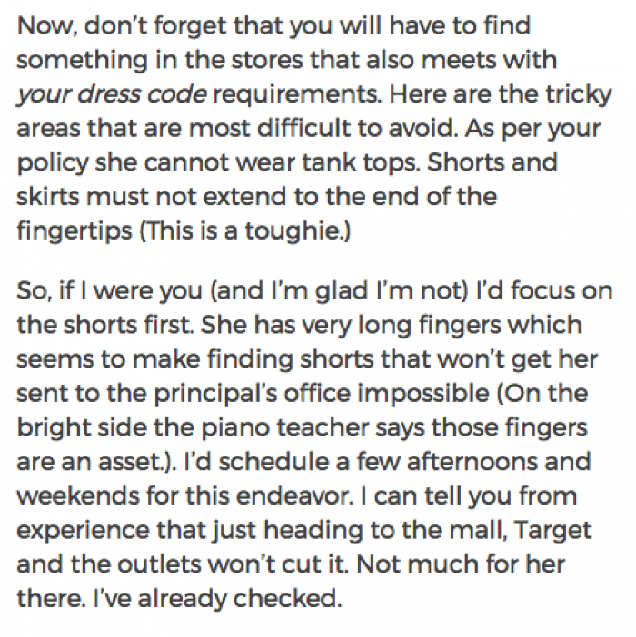
Task: Click the word "endeavor"
Action: click(x=294, y=496)
